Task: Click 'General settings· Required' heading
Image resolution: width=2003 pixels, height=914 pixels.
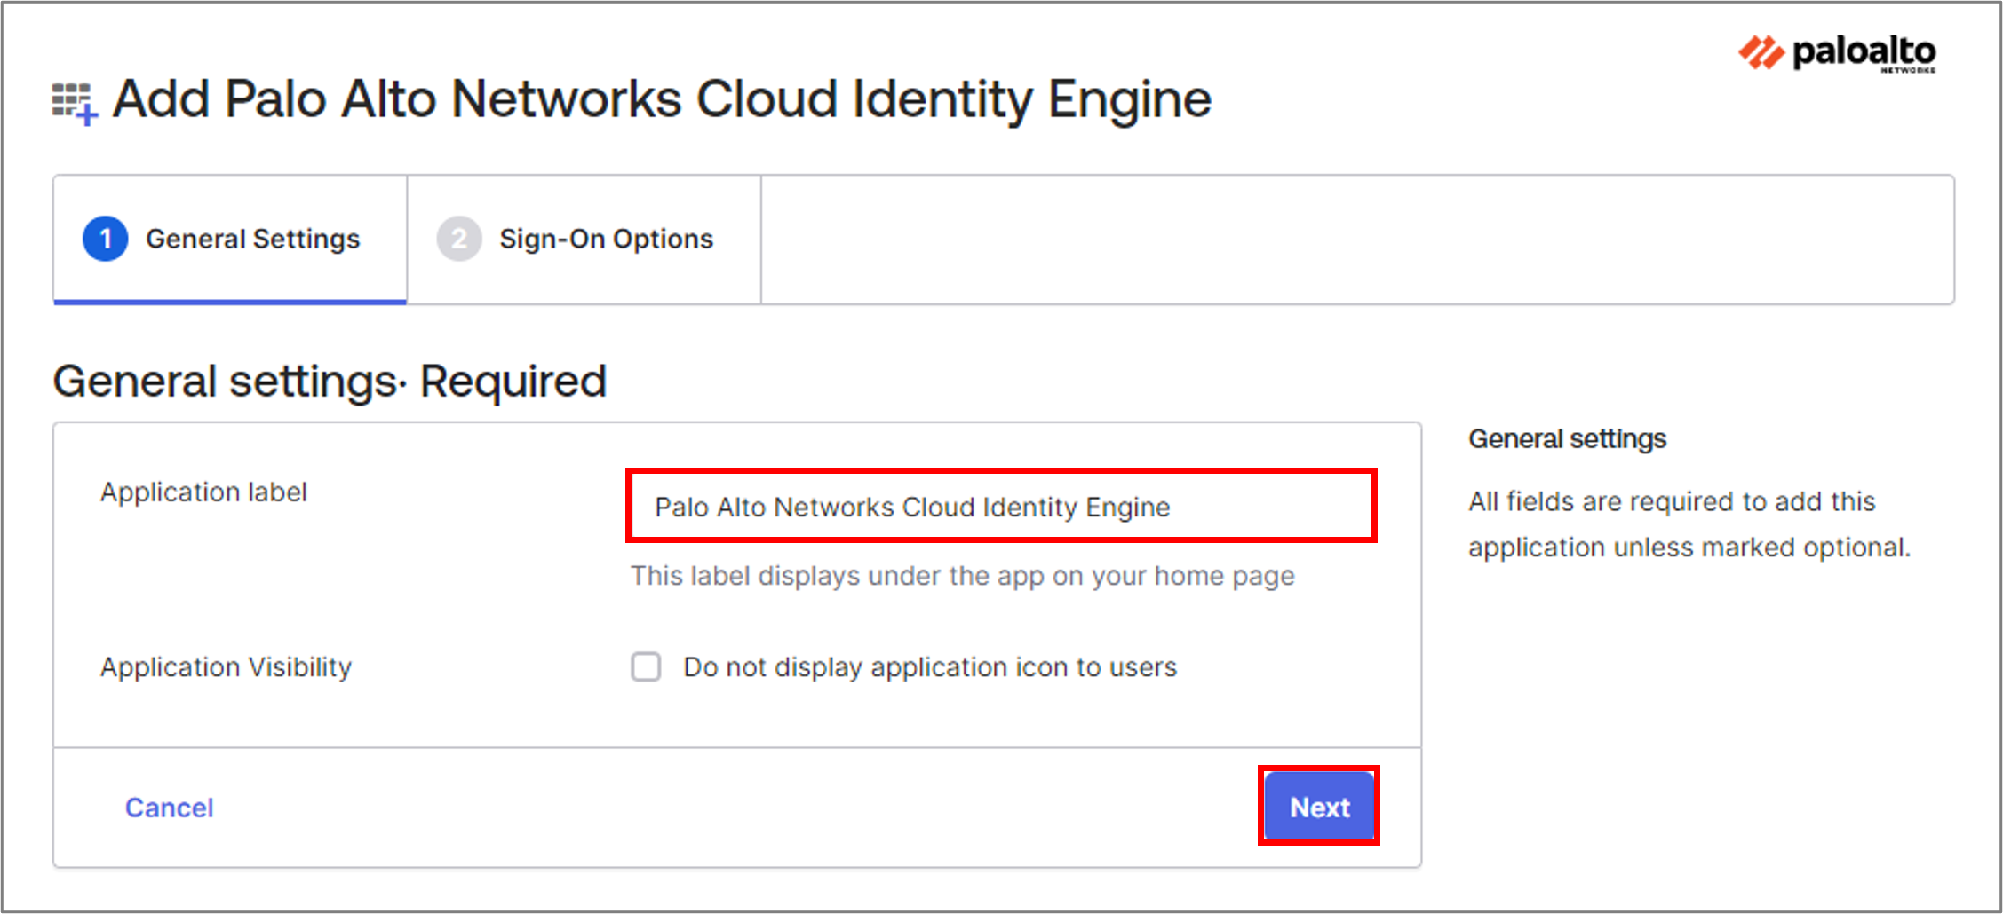Action: 330,382
